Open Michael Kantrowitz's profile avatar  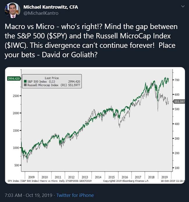coord(13,10)
